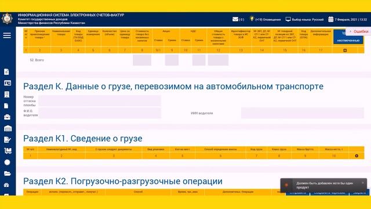Image resolution: width=371 pixels, height=209 pixels.
Task: Click the Класс груза header in K1 table
Action: click(279, 149)
